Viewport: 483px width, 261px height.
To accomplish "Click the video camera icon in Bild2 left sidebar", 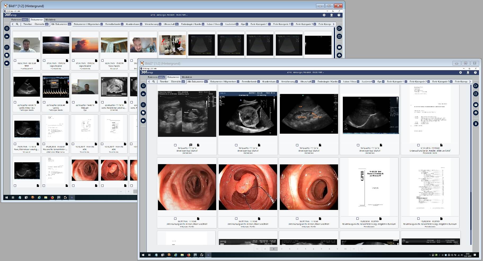I will pyautogui.click(x=143, y=121).
